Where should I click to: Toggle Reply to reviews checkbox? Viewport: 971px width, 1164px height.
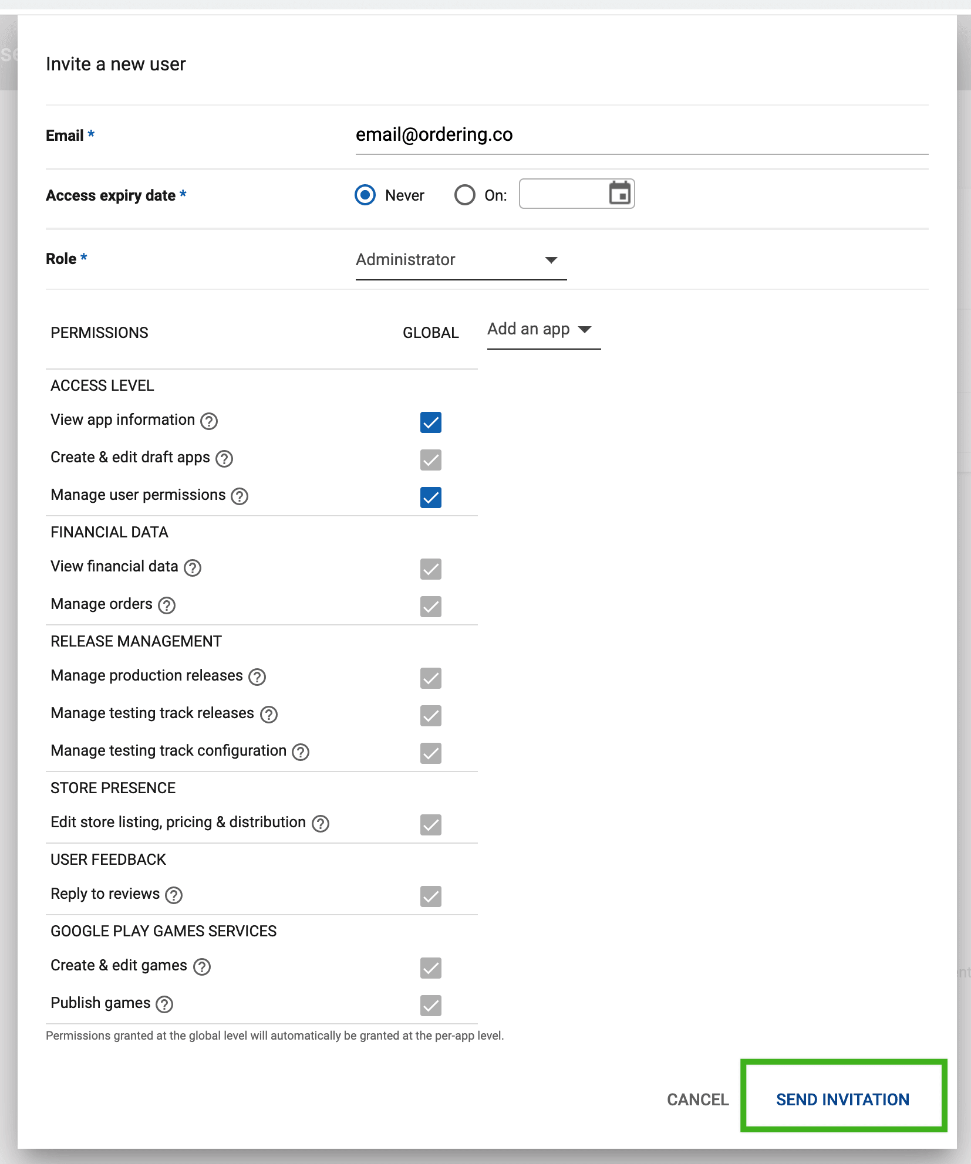click(x=431, y=896)
